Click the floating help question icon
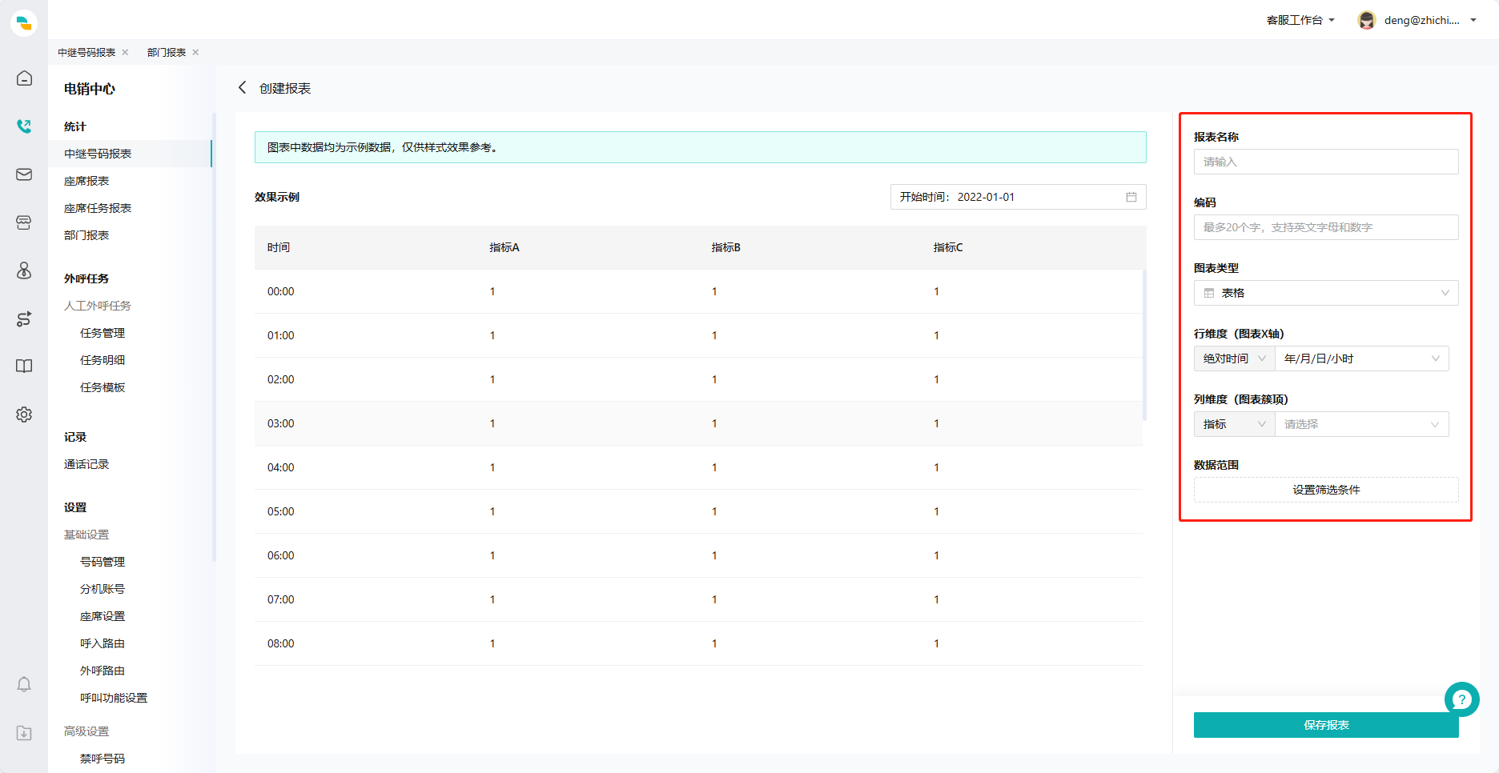 point(1462,699)
